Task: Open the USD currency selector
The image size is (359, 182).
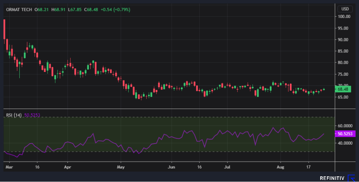Action: tap(345, 9)
